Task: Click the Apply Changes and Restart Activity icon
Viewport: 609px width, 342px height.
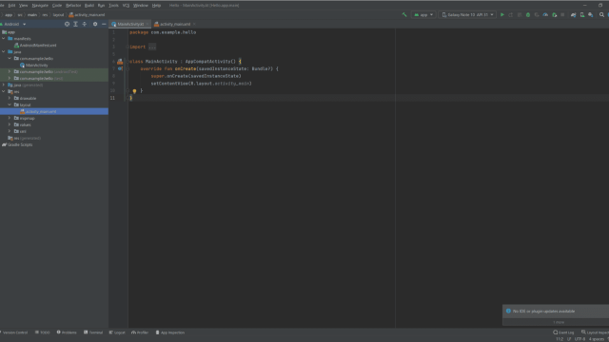Action: pyautogui.click(x=511, y=15)
